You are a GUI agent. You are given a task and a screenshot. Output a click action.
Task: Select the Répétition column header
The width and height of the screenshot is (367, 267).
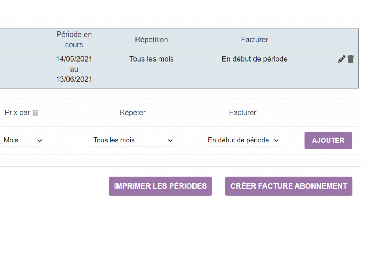click(x=151, y=39)
